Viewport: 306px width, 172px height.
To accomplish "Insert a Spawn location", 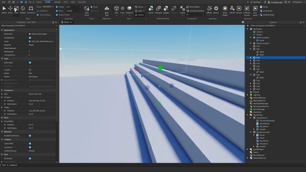I will tap(216, 10).
